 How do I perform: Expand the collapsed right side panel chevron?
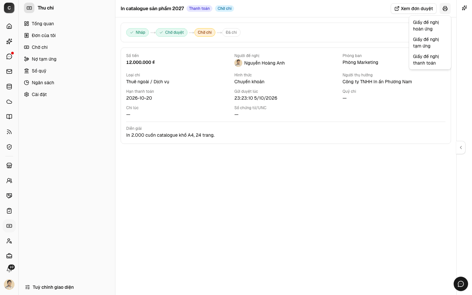tap(461, 147)
